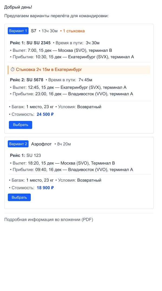Select the S7 airline label
Viewport: 162px width, 291px height.
(x=33, y=31)
